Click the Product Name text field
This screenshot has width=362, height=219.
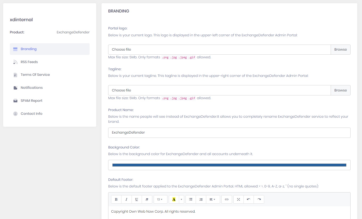click(x=229, y=133)
